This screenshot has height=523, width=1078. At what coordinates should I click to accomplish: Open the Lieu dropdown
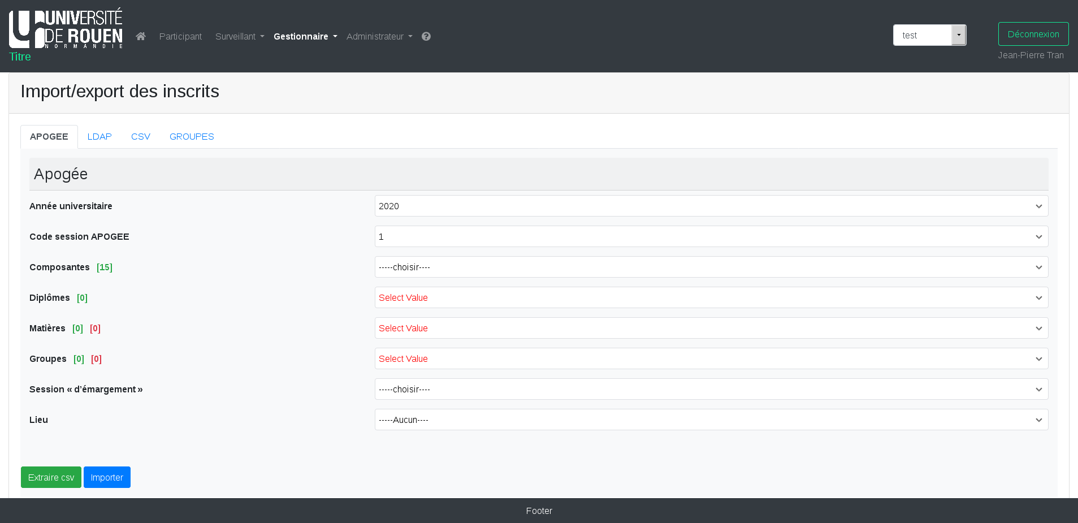(x=711, y=420)
